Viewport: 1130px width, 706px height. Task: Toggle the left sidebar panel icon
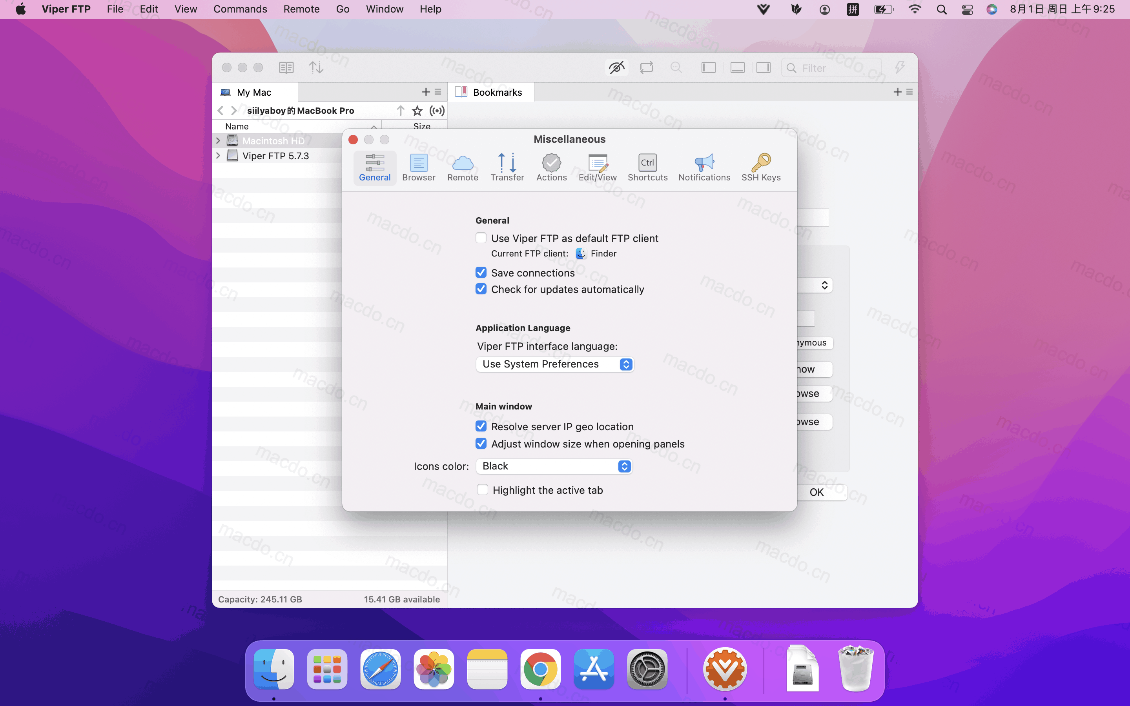point(708,68)
